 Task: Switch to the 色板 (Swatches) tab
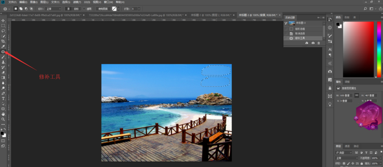pyautogui.click(x=347, y=17)
